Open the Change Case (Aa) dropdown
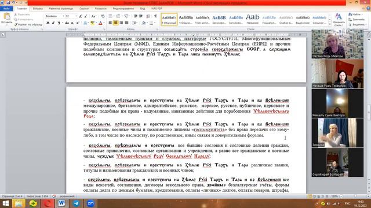 (x=94, y=16)
